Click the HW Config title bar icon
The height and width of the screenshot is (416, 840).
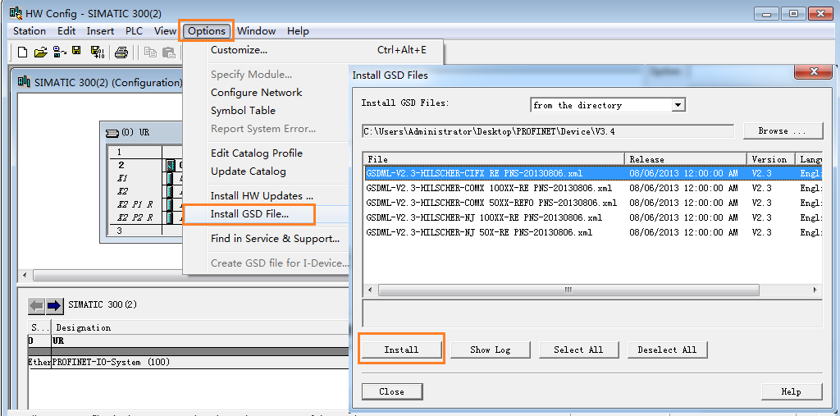click(16, 13)
